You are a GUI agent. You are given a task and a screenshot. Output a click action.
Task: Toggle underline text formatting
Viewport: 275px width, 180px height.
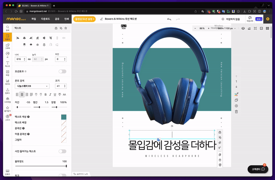coord(55,94)
